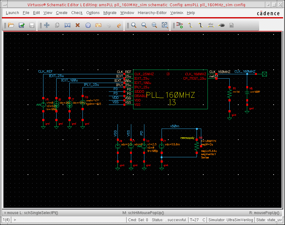The width and height of the screenshot is (285, 225).
Task: Open object properties info icon
Action: coord(88,25)
